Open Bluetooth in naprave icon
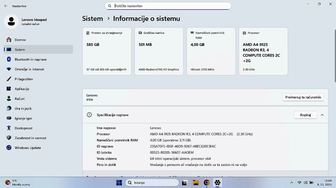Image resolution: width=336 pixels, height=188 pixels. click(9, 59)
